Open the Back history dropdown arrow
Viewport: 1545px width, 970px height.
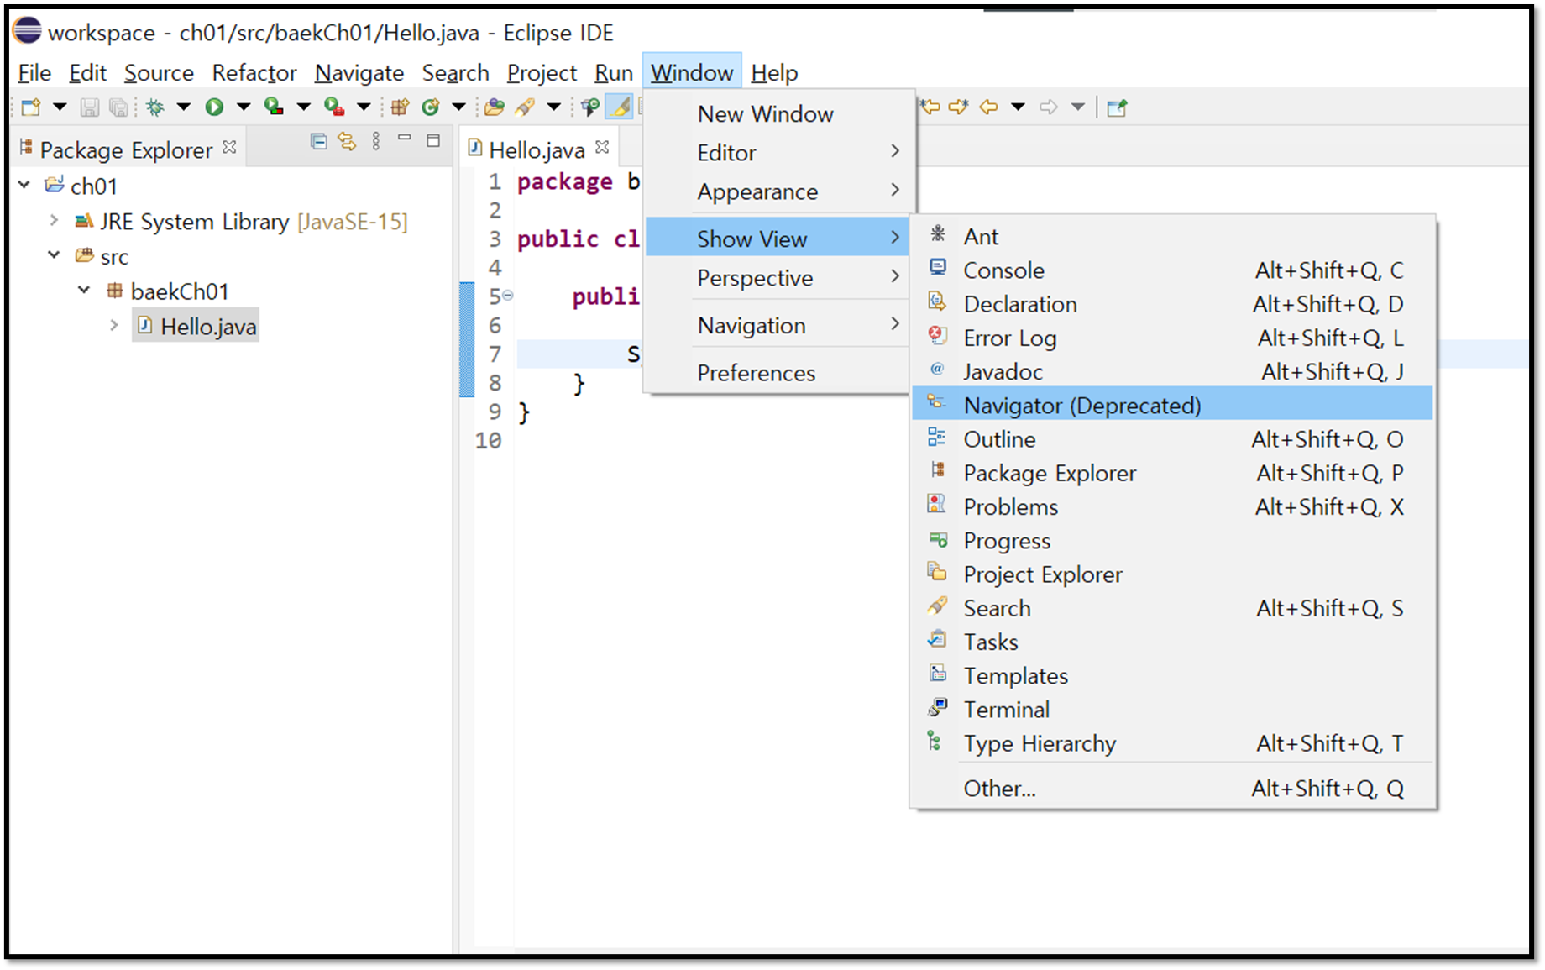(x=1018, y=107)
